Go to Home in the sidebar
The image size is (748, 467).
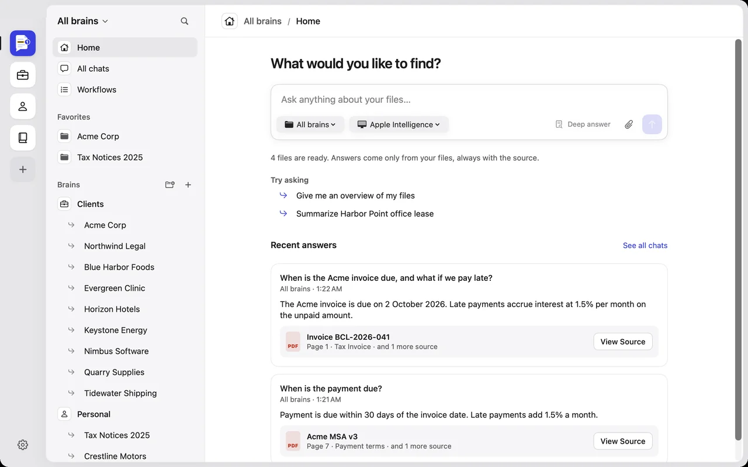[x=125, y=48]
